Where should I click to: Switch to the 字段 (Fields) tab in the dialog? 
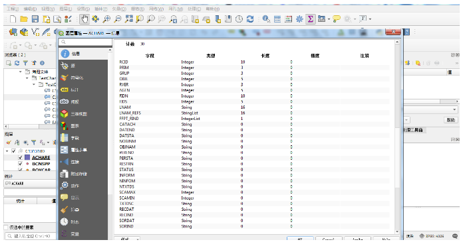click(x=83, y=138)
